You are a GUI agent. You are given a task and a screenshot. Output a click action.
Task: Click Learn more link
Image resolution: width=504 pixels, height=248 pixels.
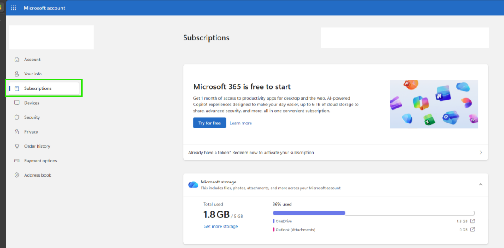[x=241, y=123]
